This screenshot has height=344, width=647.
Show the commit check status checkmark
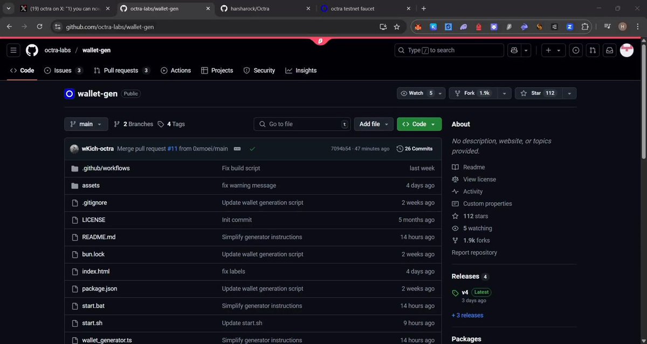point(252,148)
